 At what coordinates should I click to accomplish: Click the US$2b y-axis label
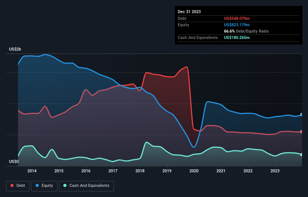15,49
